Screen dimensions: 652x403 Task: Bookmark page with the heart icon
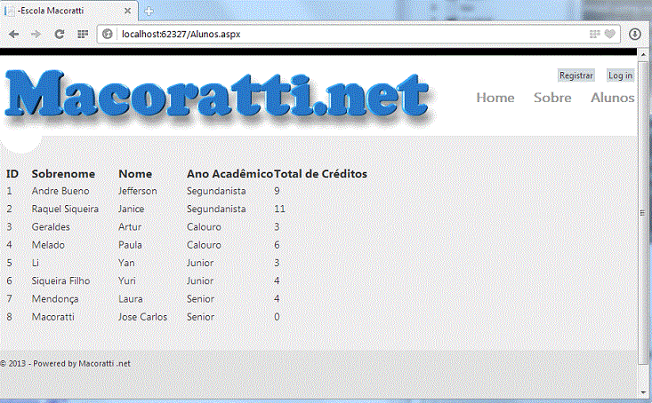click(x=609, y=34)
